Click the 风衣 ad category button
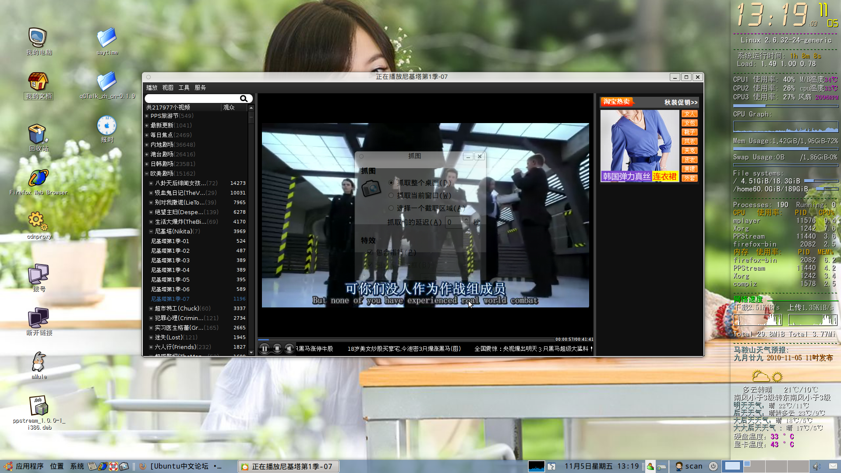Screen dimensions: 841x473 (689, 141)
